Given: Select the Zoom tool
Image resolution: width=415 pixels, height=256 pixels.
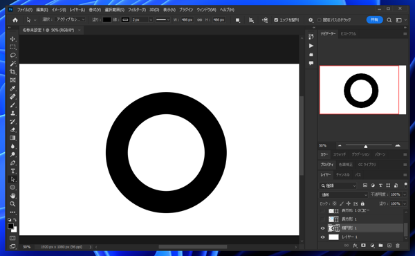Looking at the screenshot, I should tap(12, 204).
